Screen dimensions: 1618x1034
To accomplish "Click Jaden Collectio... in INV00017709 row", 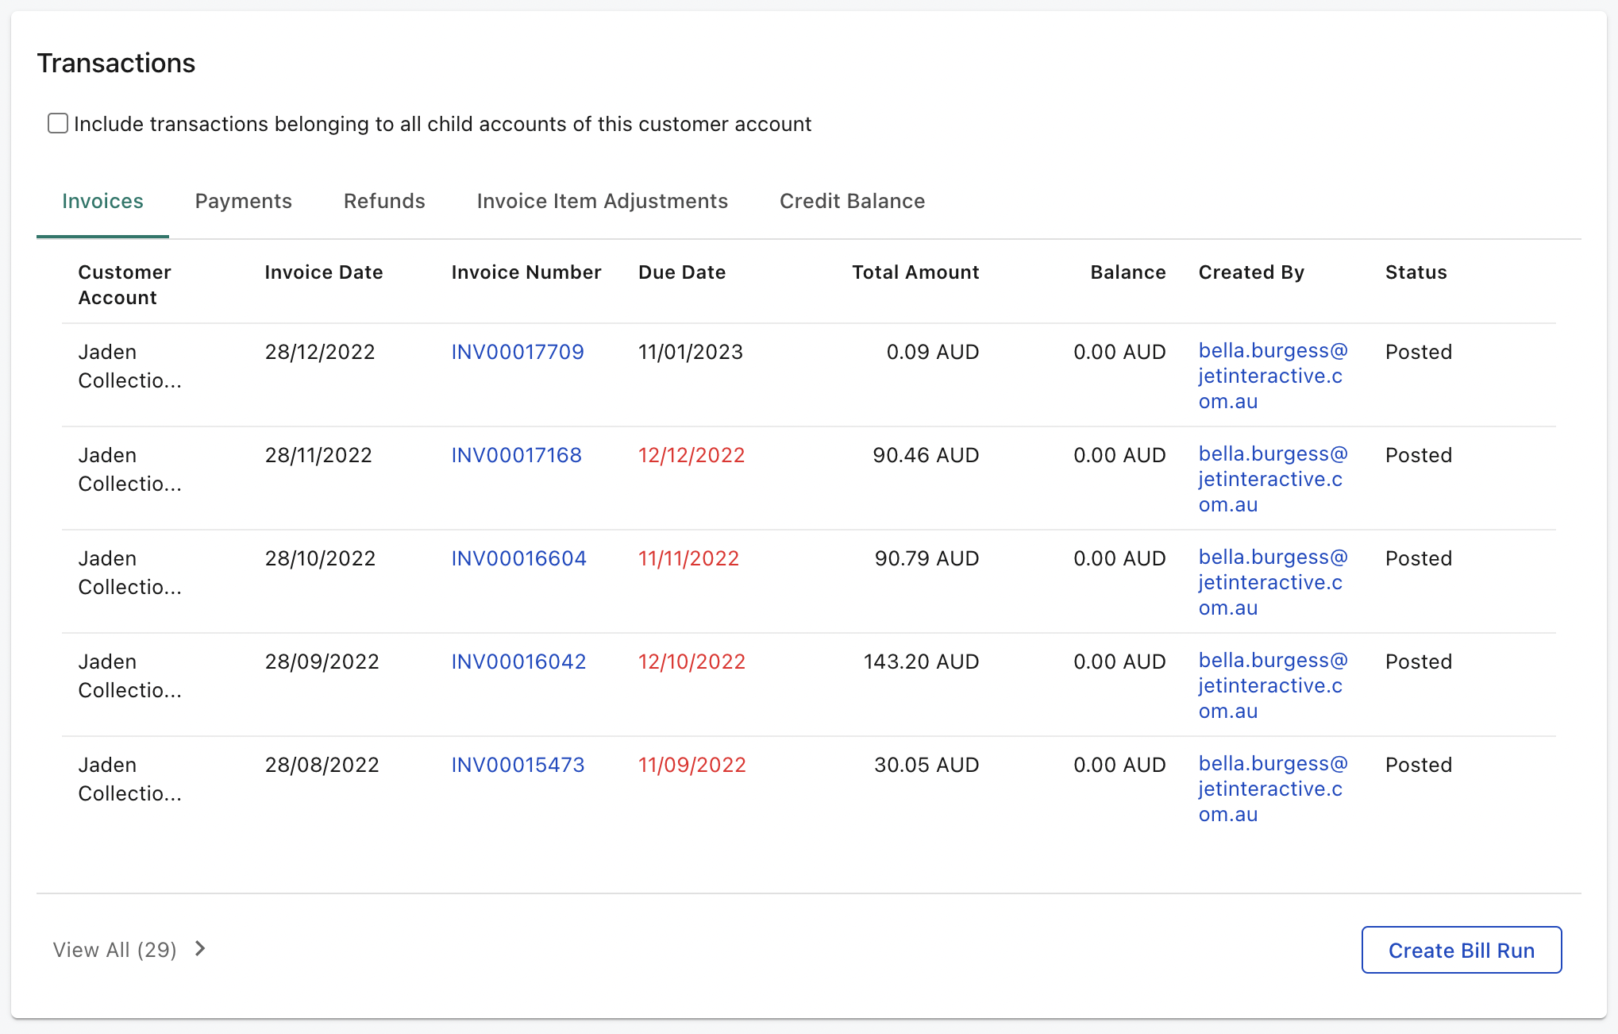I will pyautogui.click(x=129, y=366).
